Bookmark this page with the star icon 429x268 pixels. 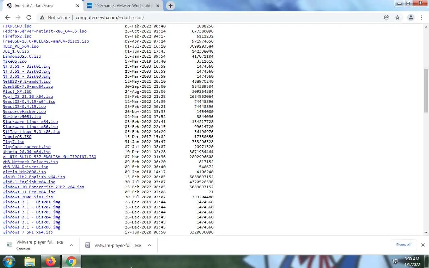[397, 17]
